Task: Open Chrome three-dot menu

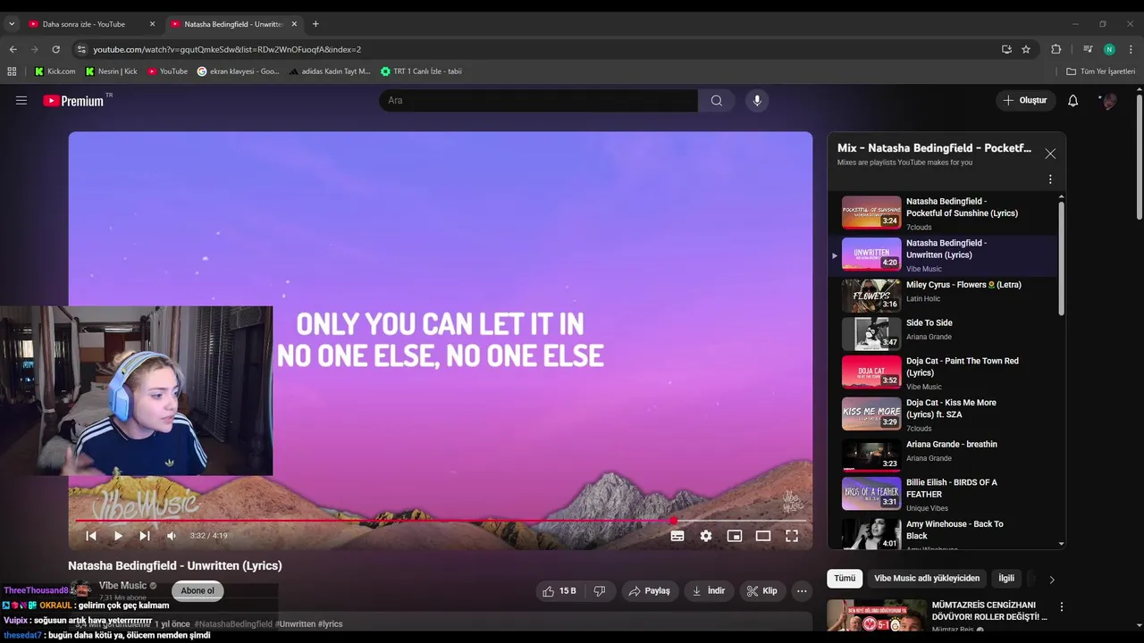Action: pos(1131,50)
